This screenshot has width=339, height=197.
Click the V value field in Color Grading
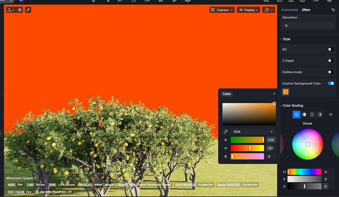click(x=328, y=186)
